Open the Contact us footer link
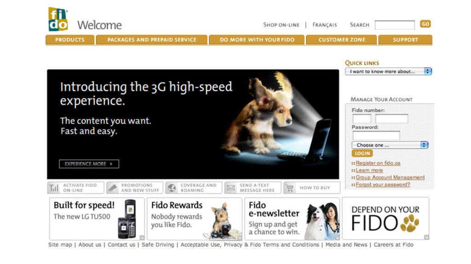The width and height of the screenshot is (471, 264). (121, 245)
